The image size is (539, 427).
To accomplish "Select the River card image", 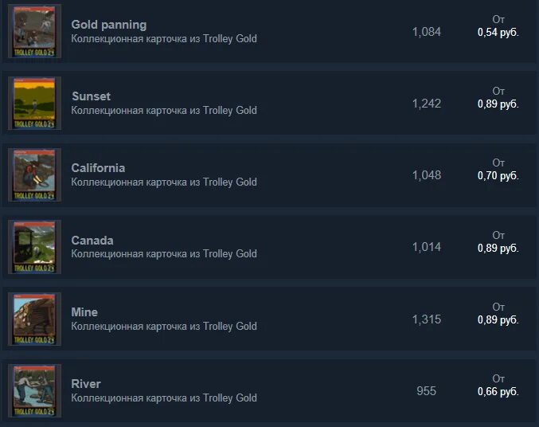I will 34,390.
